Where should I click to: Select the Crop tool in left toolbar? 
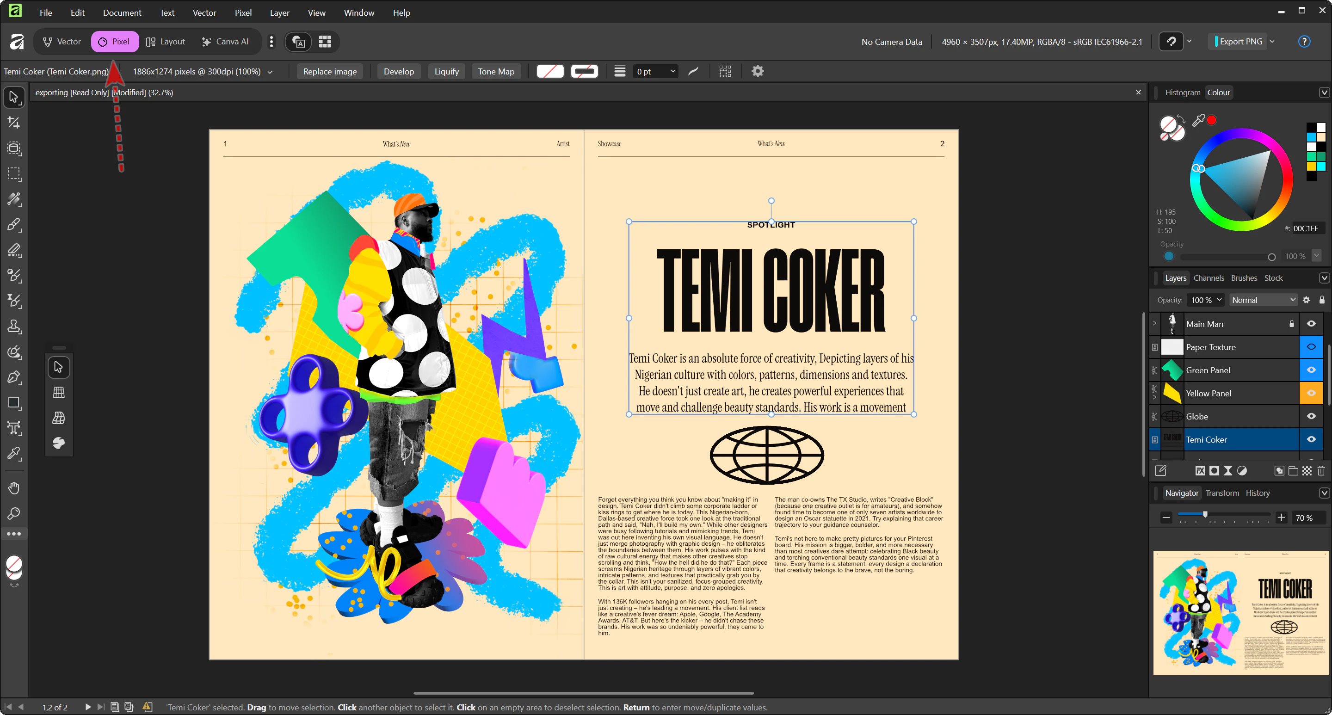[x=14, y=123]
